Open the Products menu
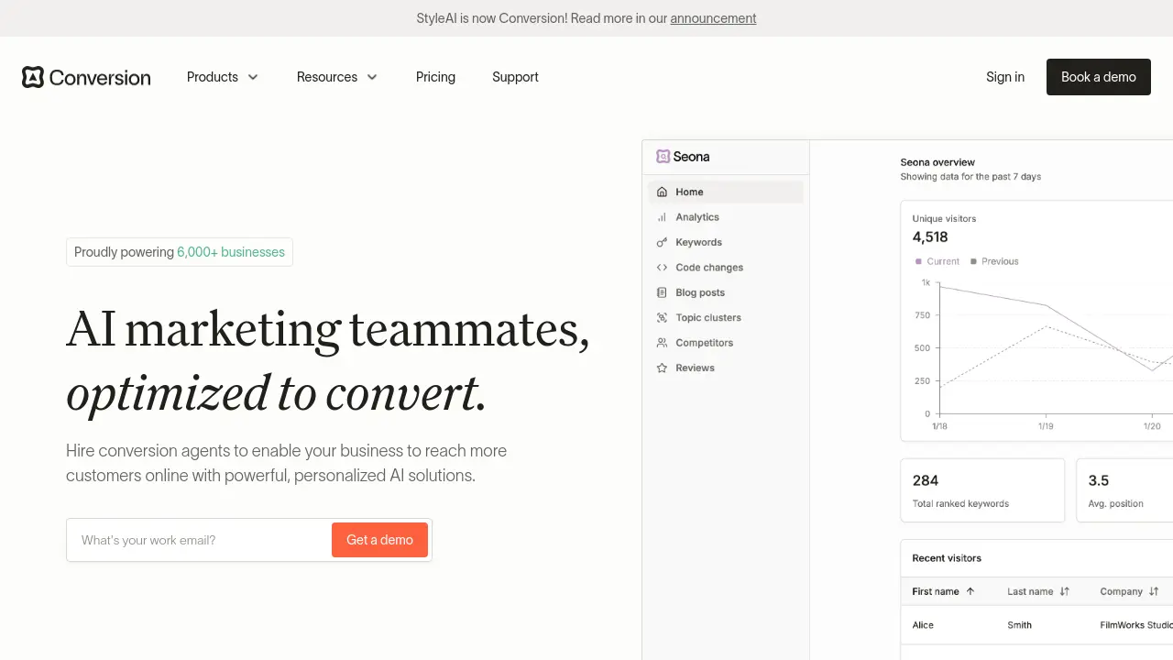The height and width of the screenshot is (660, 1173). pos(223,77)
